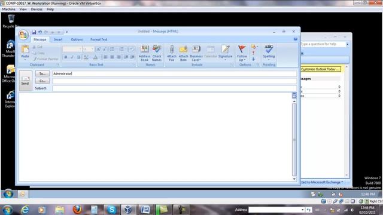The width and height of the screenshot is (383, 215).
Task: Change the font color
Action: click(x=96, y=57)
